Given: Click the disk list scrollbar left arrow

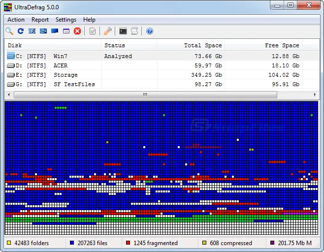Looking at the screenshot, I should pyautogui.click(x=9, y=94).
